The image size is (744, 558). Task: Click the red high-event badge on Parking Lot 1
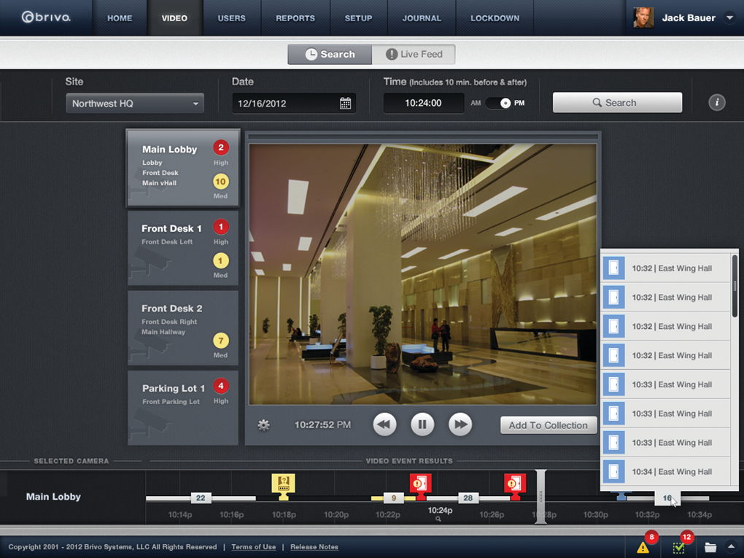pos(220,385)
